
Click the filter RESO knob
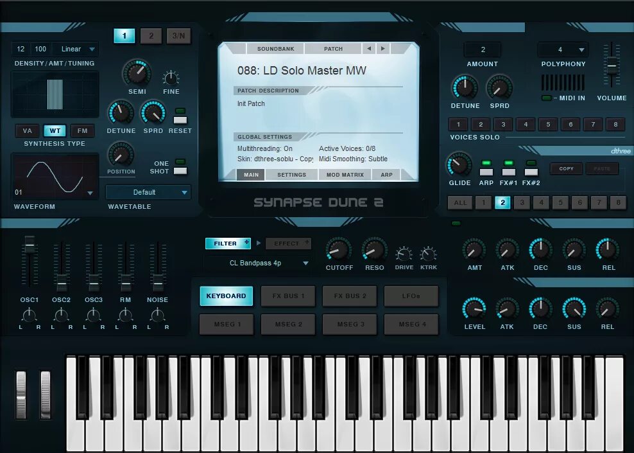(x=374, y=249)
